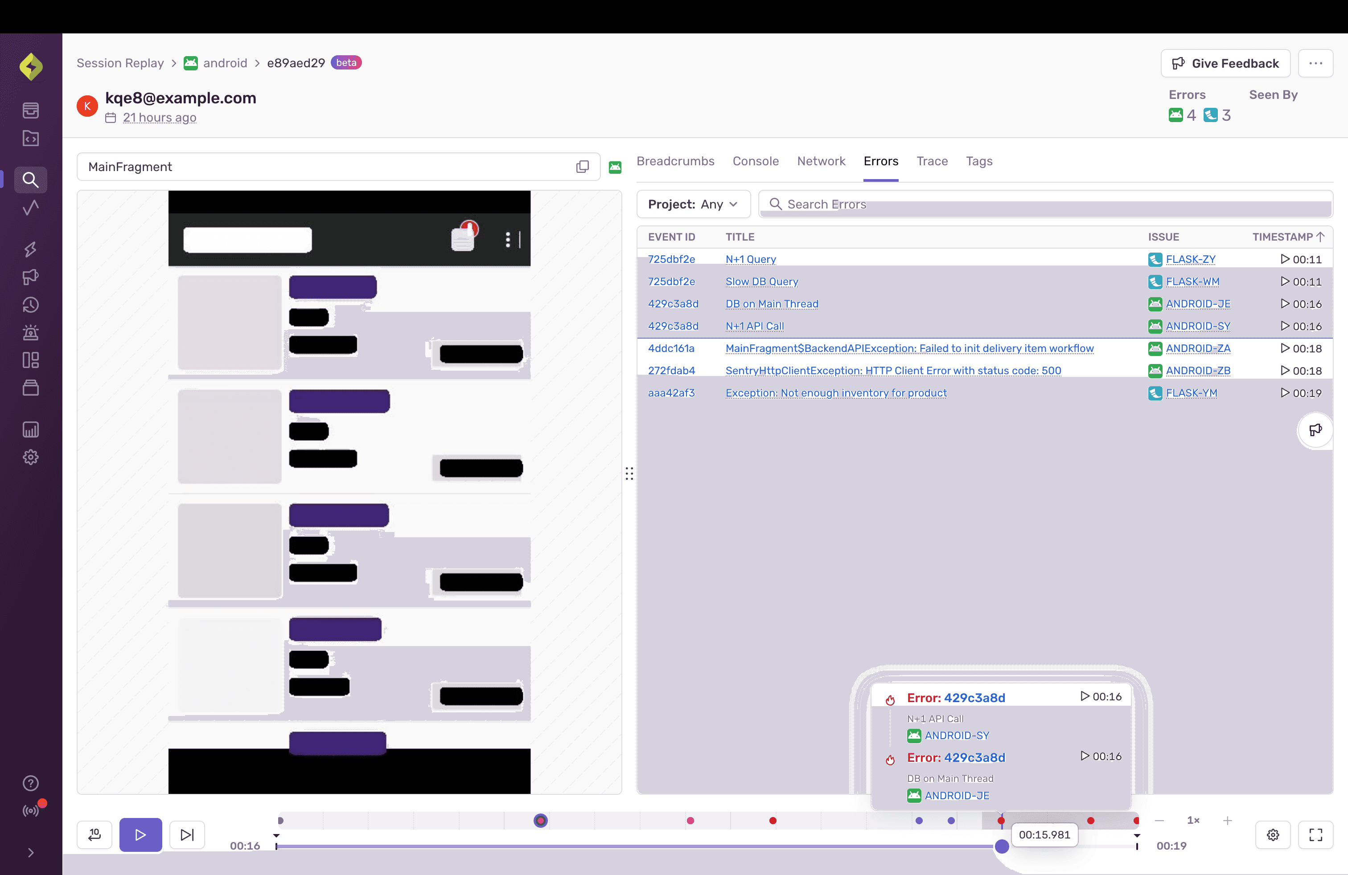Focus the Search Errors field
This screenshot has width=1348, height=875.
point(1046,204)
